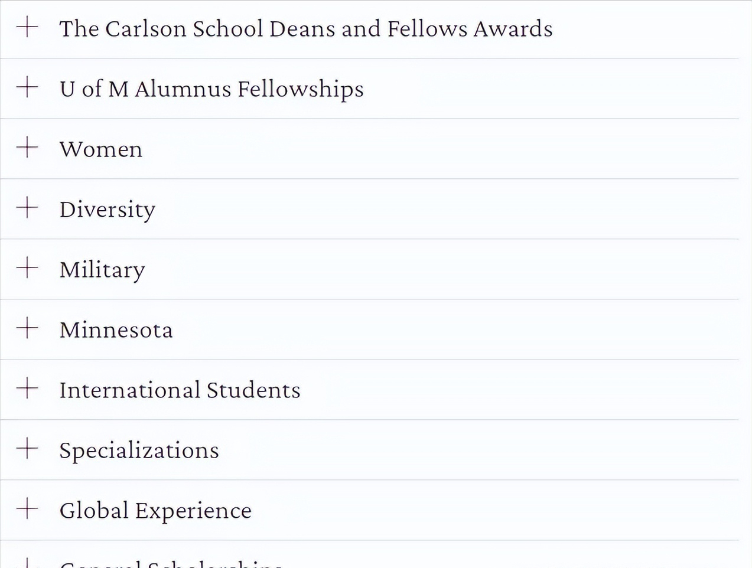Screen dimensions: 752x568
Task: Click the plus icon next to Diversity
Action: coord(27,208)
